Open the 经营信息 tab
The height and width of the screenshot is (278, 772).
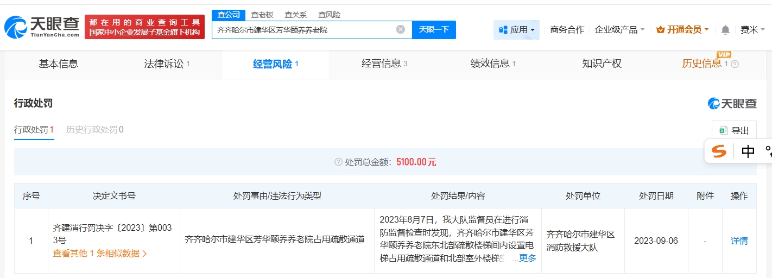pos(384,64)
